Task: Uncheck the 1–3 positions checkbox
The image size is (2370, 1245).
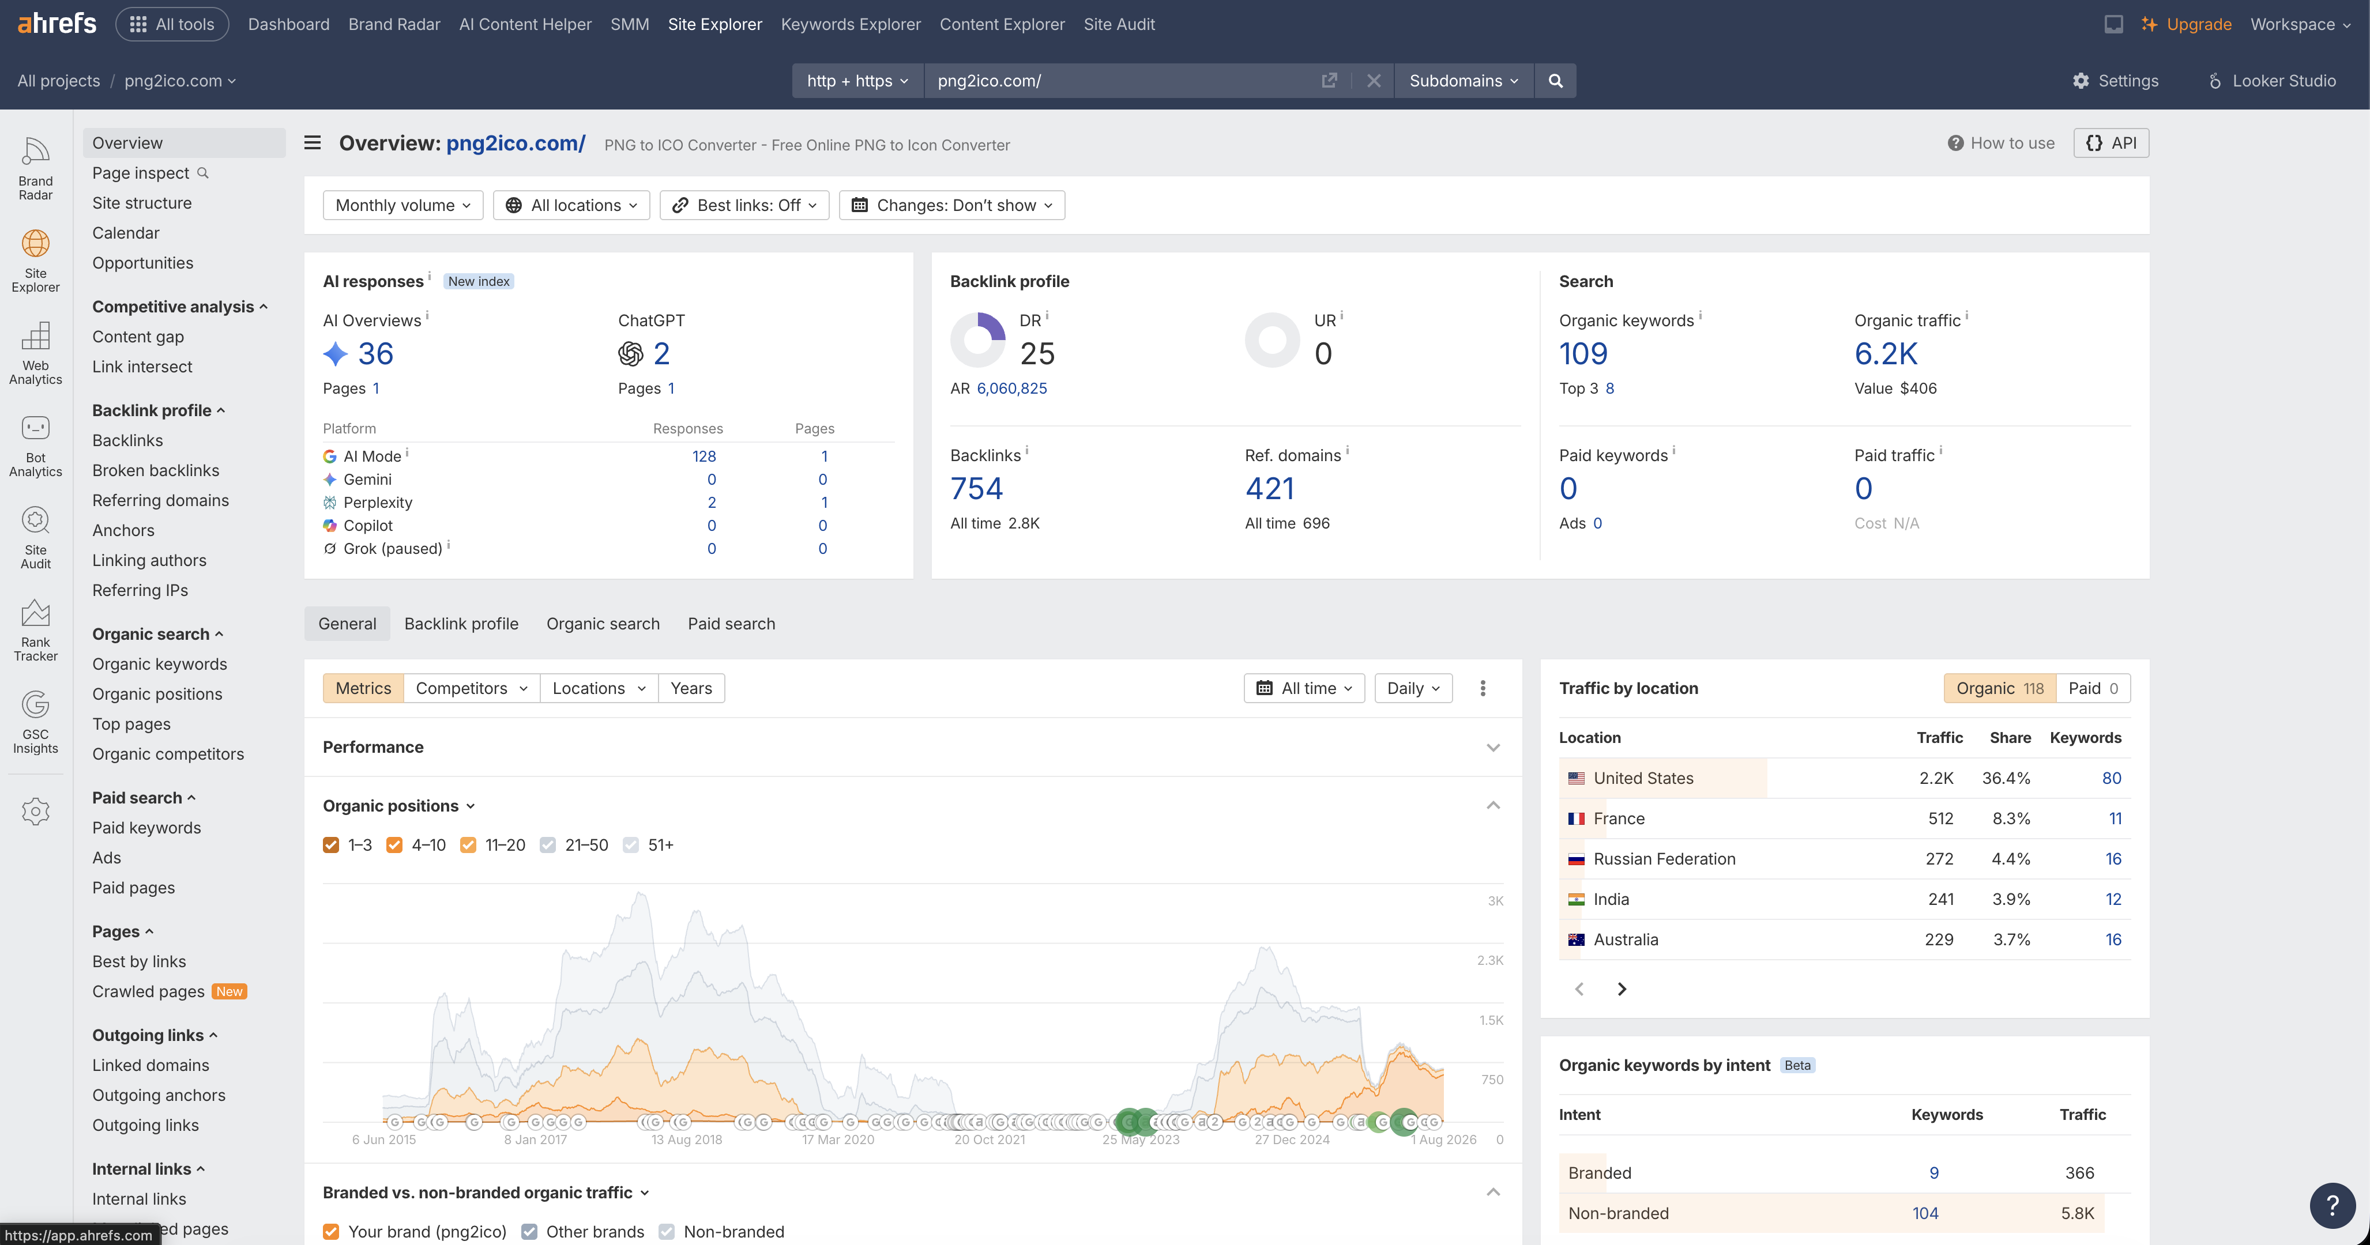Action: [331, 845]
